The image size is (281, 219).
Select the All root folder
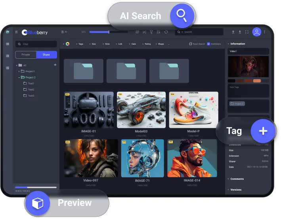tap(23, 65)
